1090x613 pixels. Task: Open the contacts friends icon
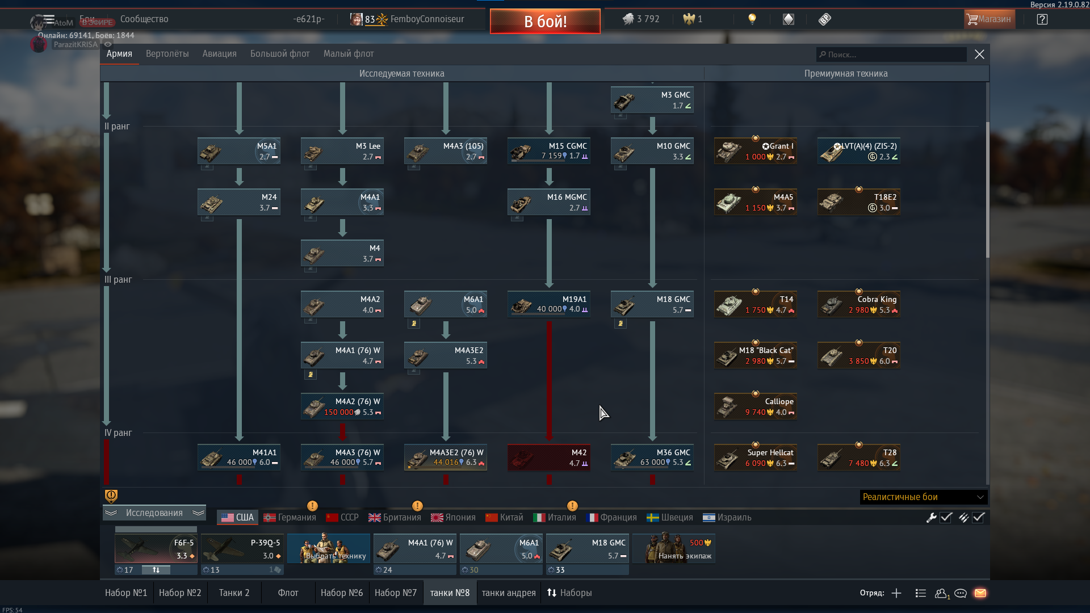tap(942, 593)
